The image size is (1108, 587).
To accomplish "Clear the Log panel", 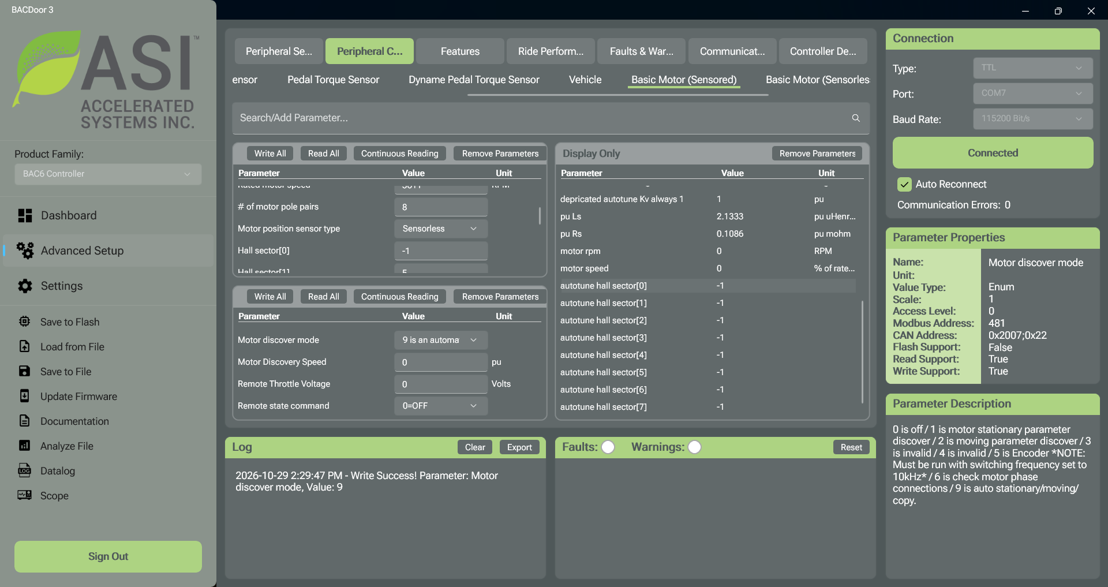I will click(475, 447).
